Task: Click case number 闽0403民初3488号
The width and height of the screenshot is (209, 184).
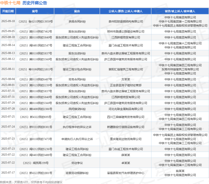Action: (x=36, y=155)
